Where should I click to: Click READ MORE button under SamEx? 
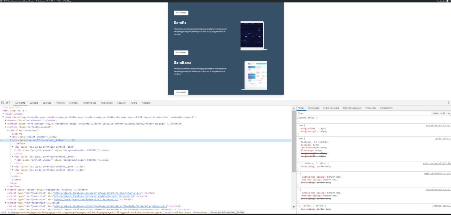181,53
